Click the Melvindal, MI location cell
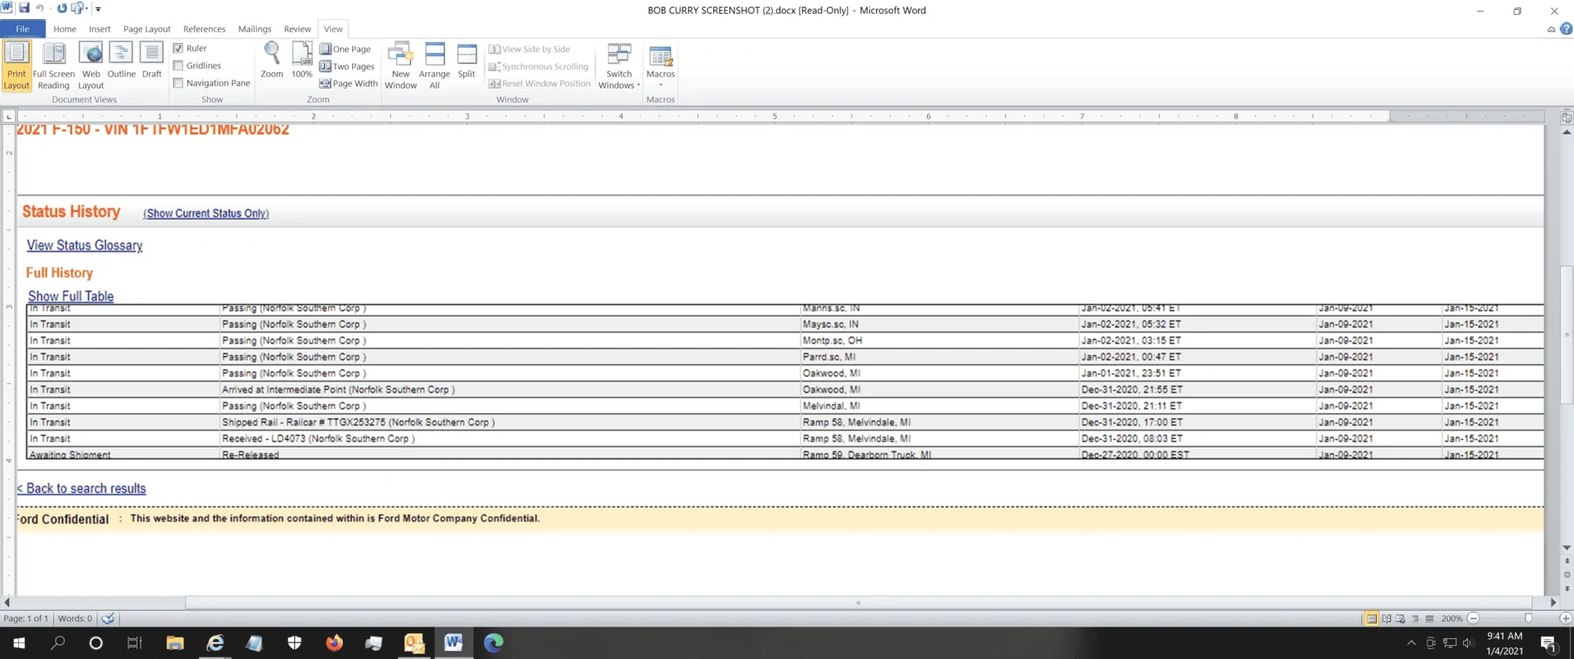1574x659 pixels. [x=939, y=406]
